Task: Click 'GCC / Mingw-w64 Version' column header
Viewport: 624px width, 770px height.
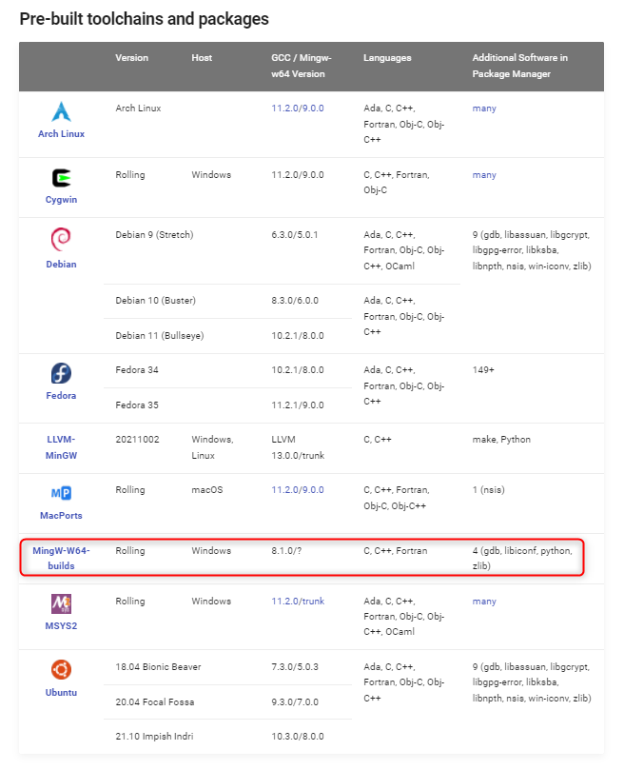Action: click(301, 66)
